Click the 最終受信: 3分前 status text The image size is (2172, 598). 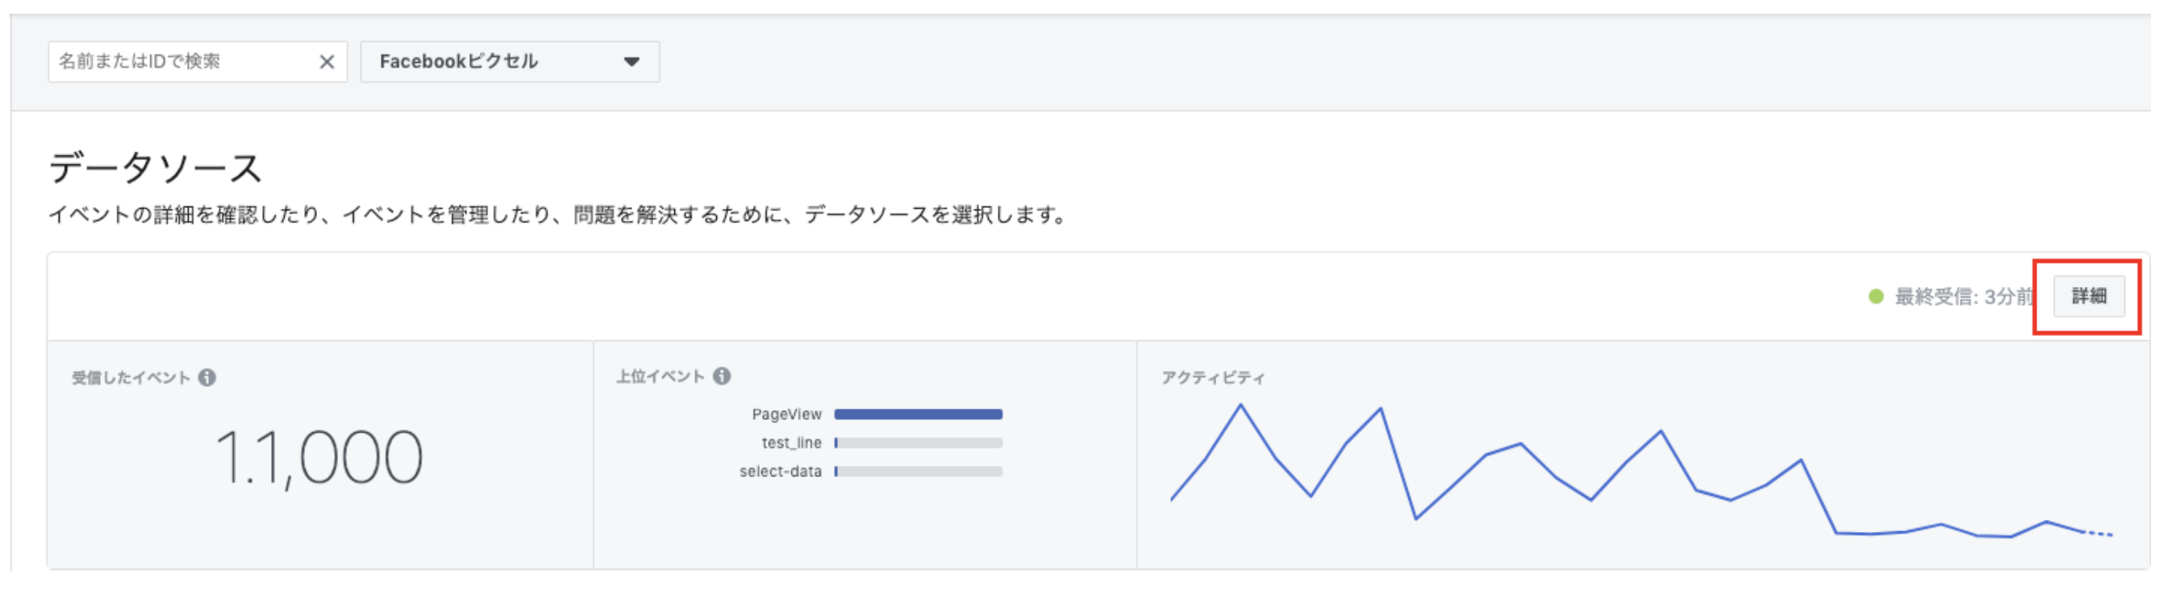pyautogui.click(x=1963, y=297)
